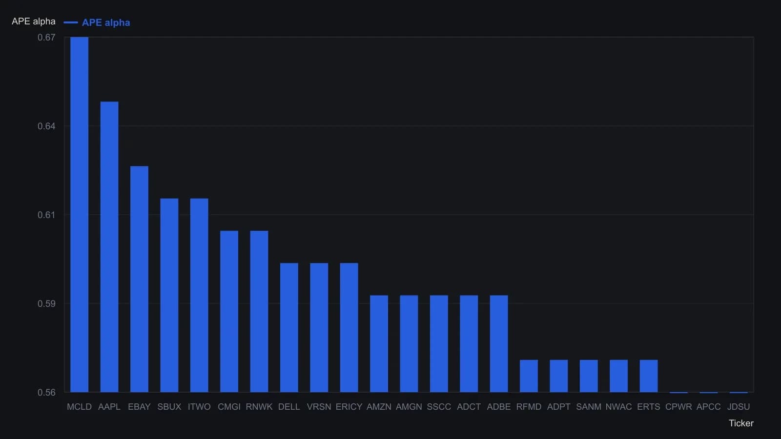Click the RNWK ticker label

point(259,407)
